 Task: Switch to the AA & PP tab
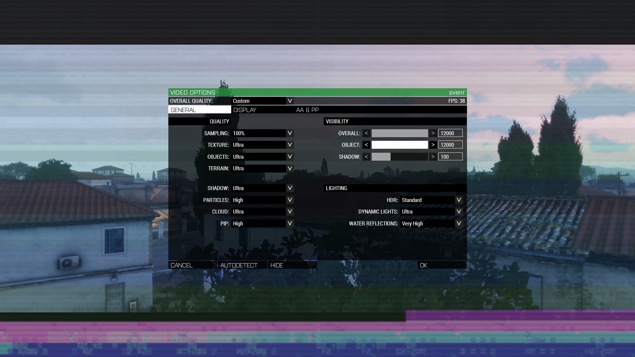(x=325, y=110)
